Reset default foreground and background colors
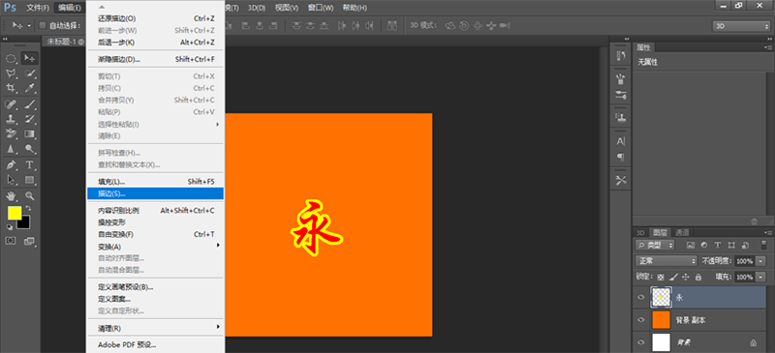Viewport: 775px width, 353px height. tap(10, 227)
